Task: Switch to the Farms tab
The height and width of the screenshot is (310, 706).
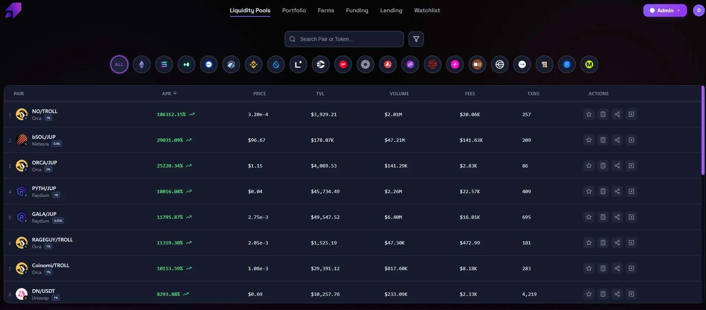Action: click(326, 10)
